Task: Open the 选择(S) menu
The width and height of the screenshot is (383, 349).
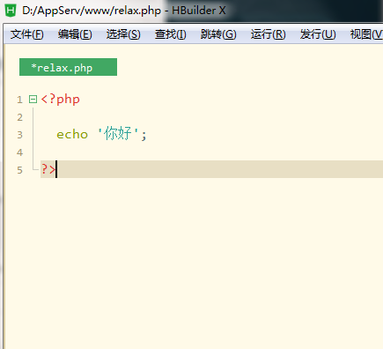Action: coord(123,34)
